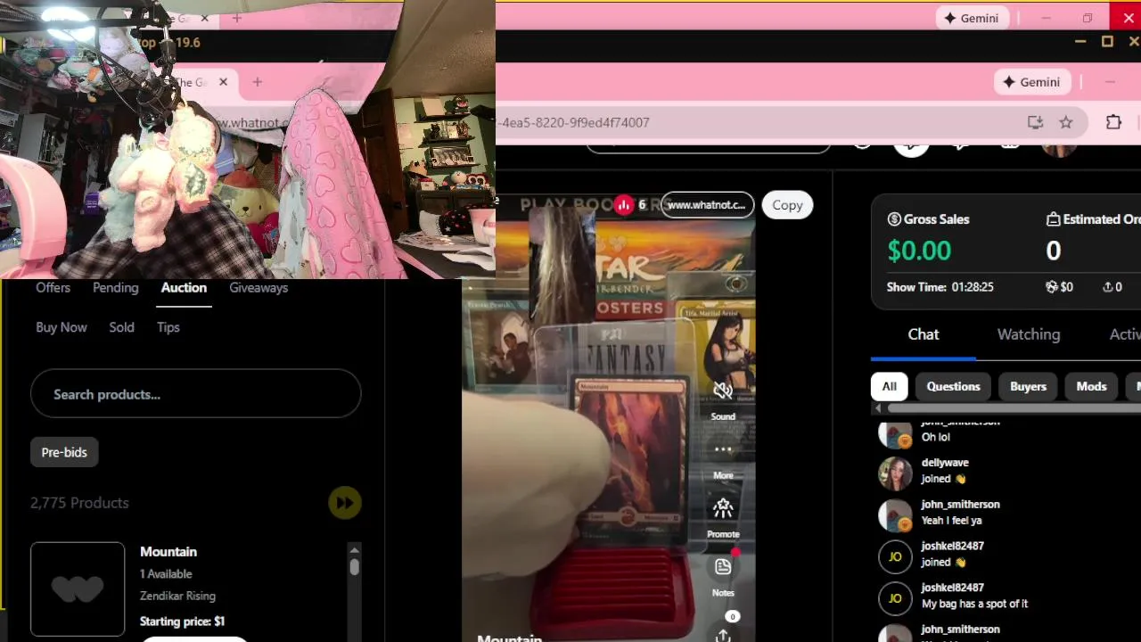The width and height of the screenshot is (1141, 642).
Task: Click the Mountain product thumbnail with hearts
Action: tap(78, 588)
